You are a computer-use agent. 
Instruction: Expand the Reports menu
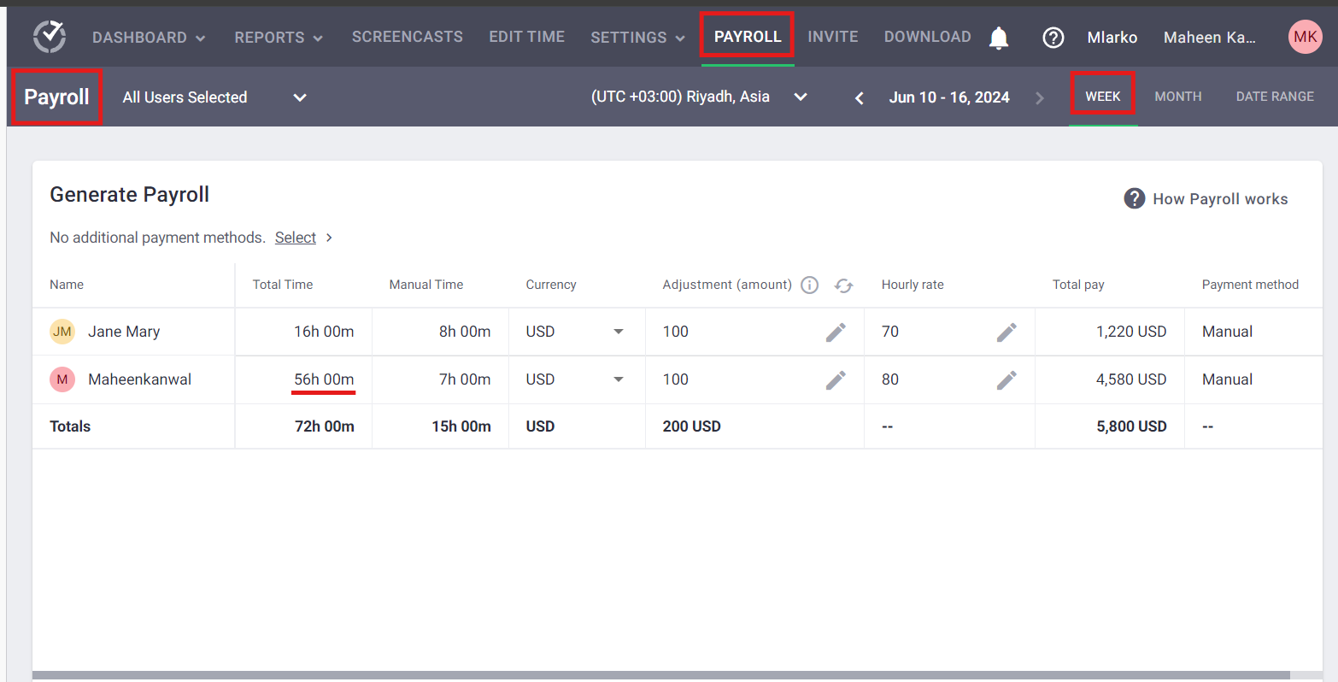tap(279, 38)
